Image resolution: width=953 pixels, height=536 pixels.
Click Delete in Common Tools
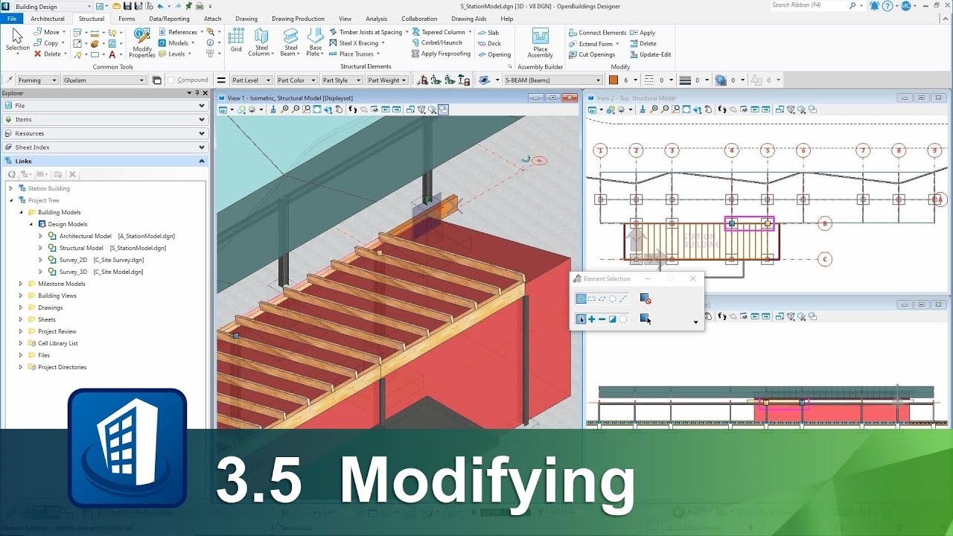(x=50, y=54)
